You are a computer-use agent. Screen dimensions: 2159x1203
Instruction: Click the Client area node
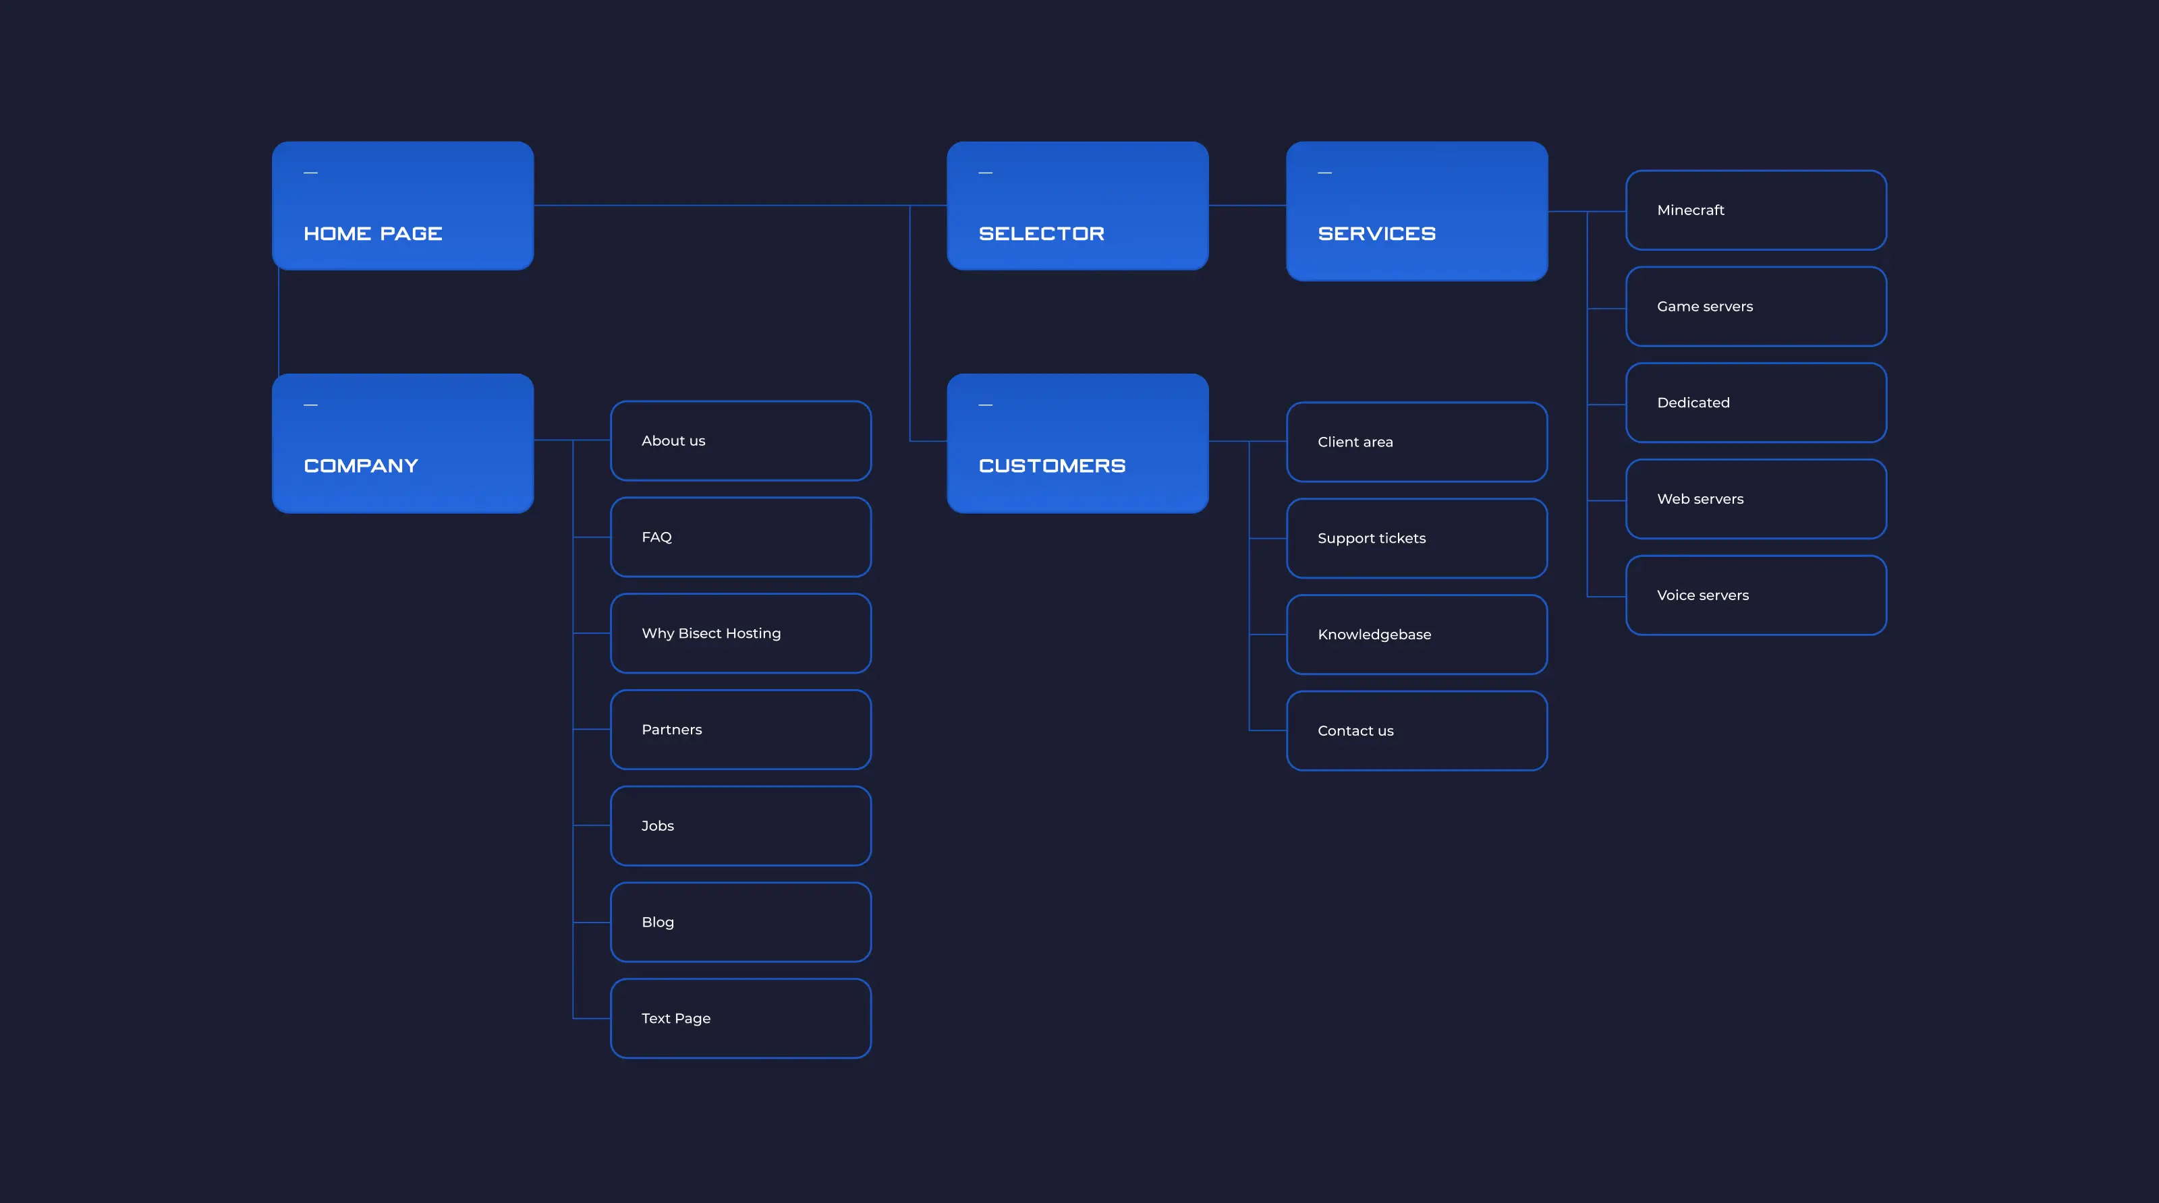(1416, 442)
